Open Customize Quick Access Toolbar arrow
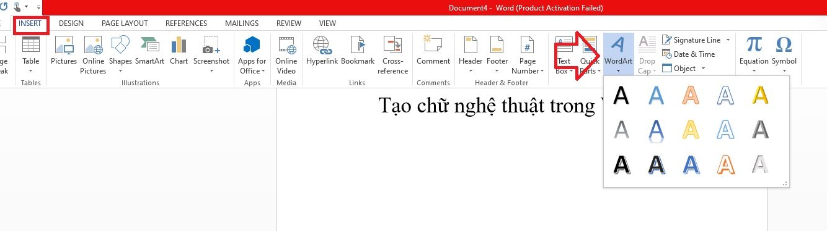The width and height of the screenshot is (827, 231). tap(39, 7)
